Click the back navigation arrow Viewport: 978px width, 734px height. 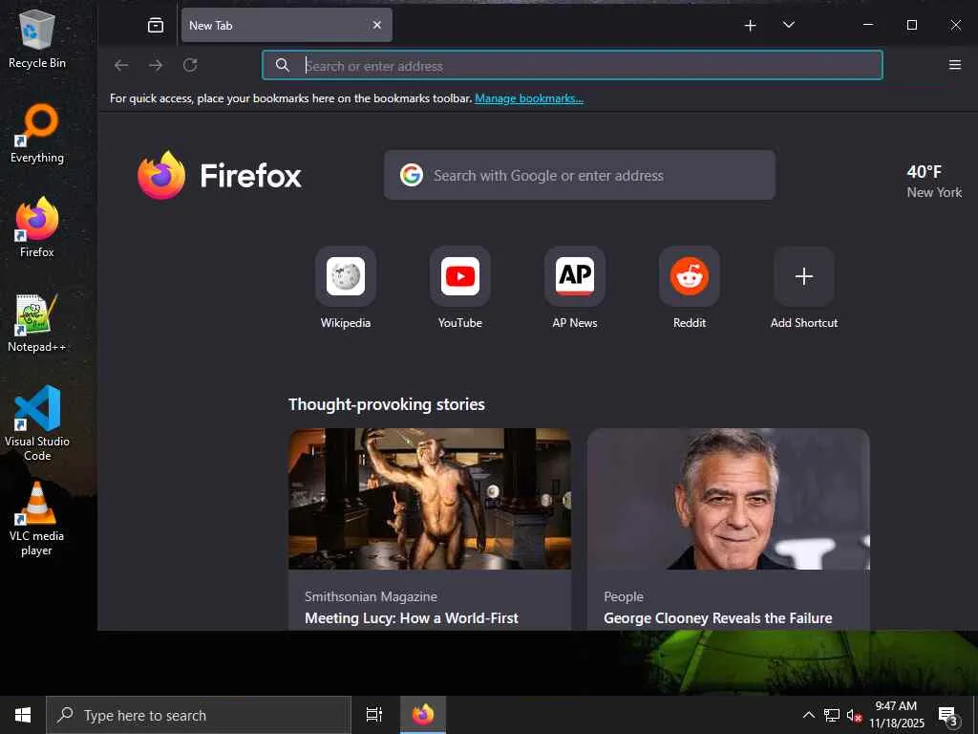121,65
